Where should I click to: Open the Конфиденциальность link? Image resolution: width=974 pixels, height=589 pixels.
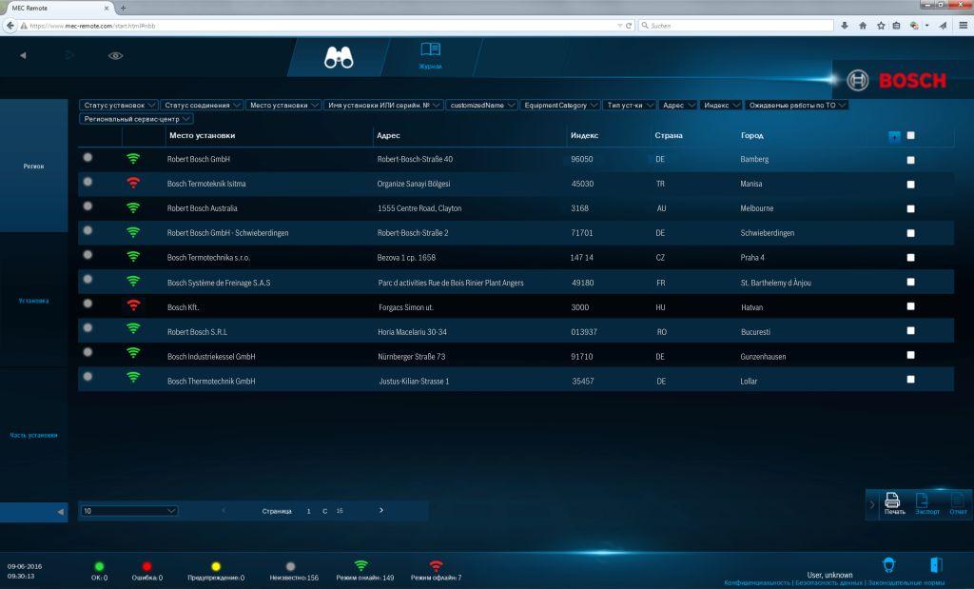tap(756, 582)
